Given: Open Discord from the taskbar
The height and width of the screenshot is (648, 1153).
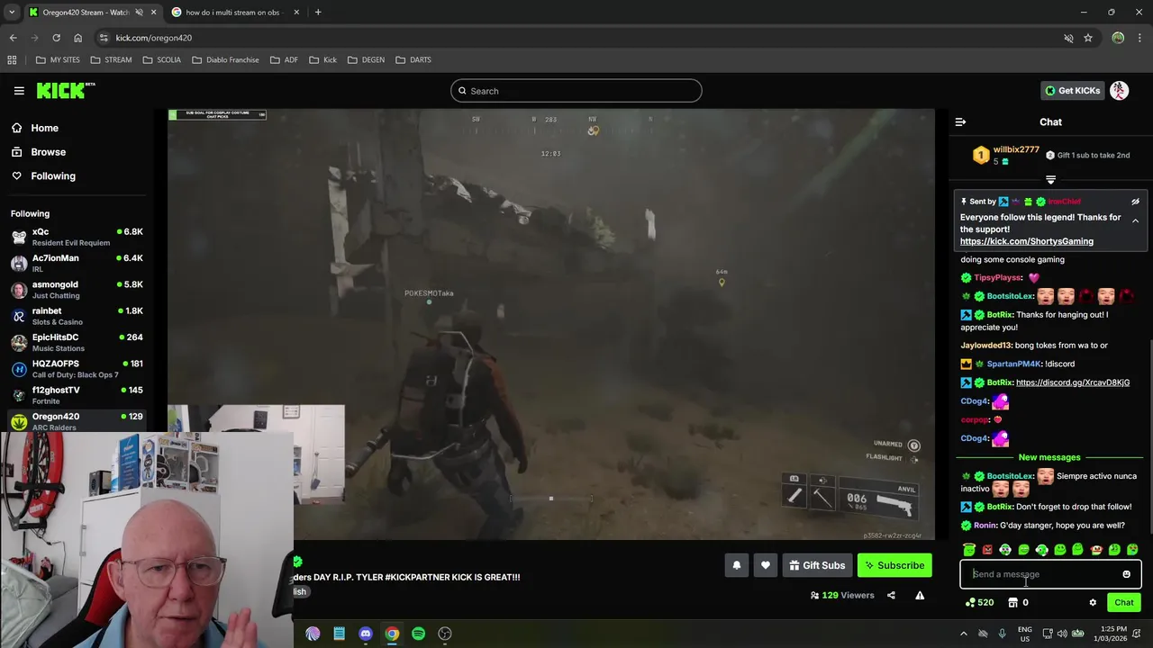Looking at the screenshot, I should pos(366,634).
